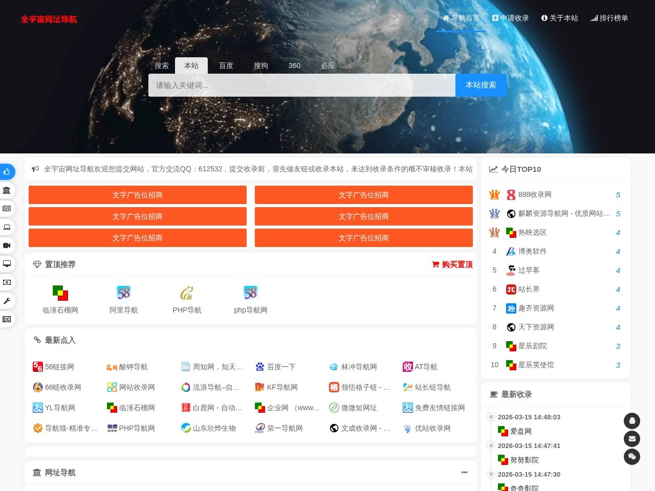Click the QQ contact floating icon
Viewport: 655px width, 491px height.
632,421
